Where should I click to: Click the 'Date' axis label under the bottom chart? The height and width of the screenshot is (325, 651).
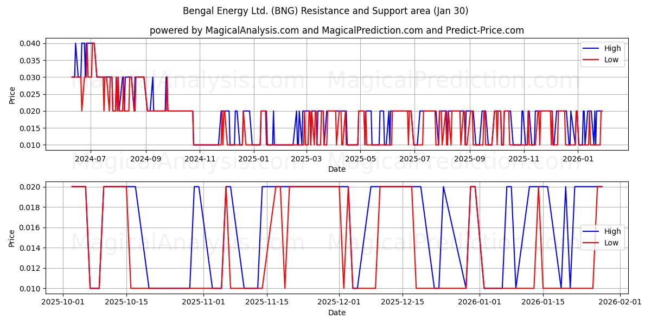pos(337,313)
